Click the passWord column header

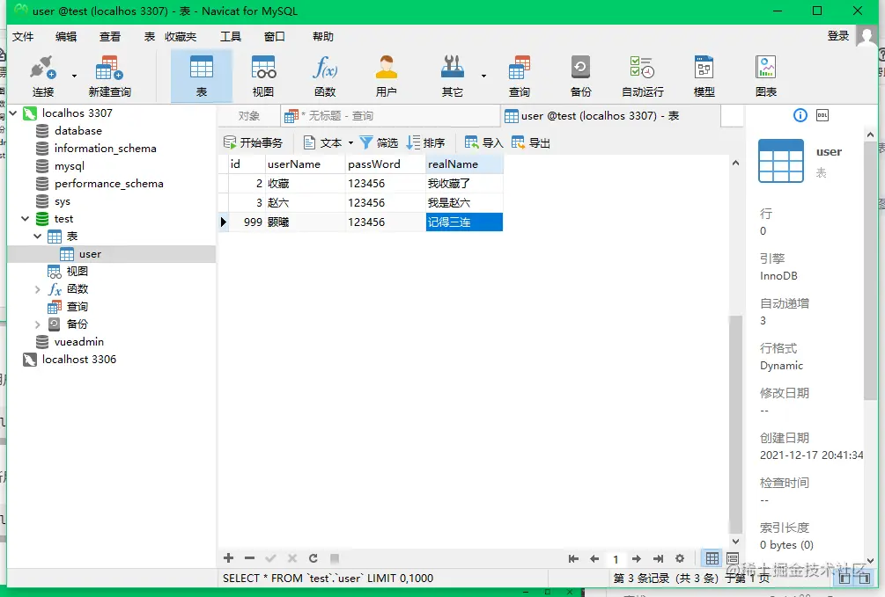pyautogui.click(x=385, y=164)
